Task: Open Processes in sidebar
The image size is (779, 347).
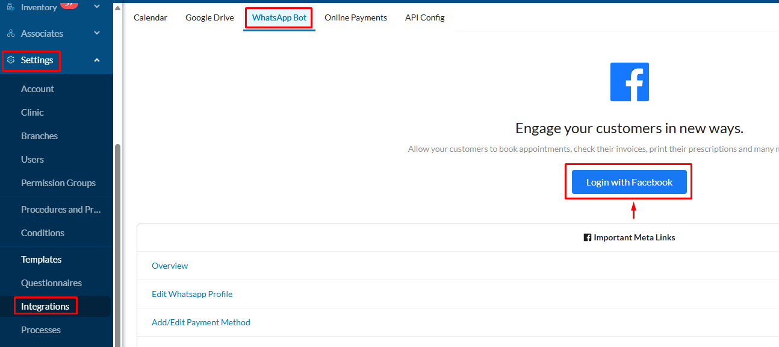Action: pyautogui.click(x=41, y=330)
